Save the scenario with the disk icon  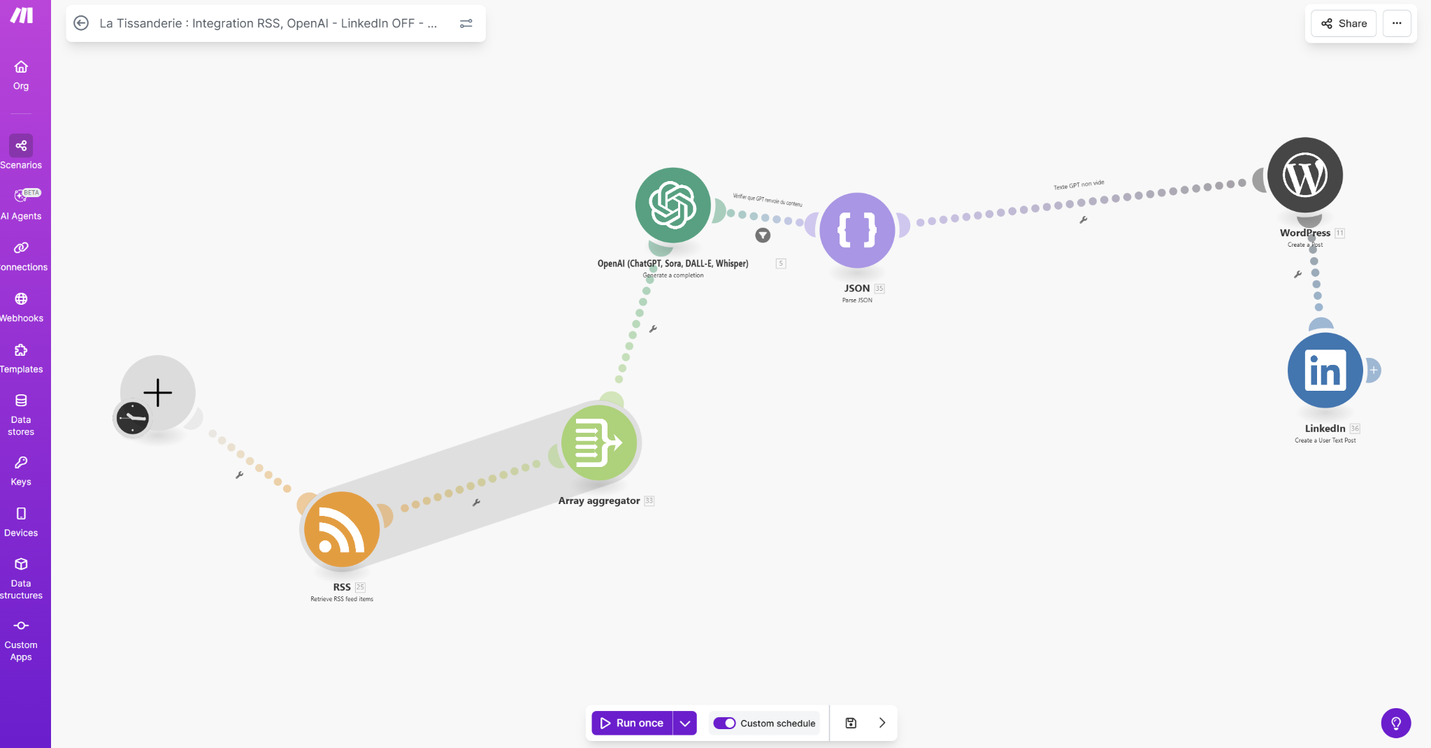coord(851,723)
